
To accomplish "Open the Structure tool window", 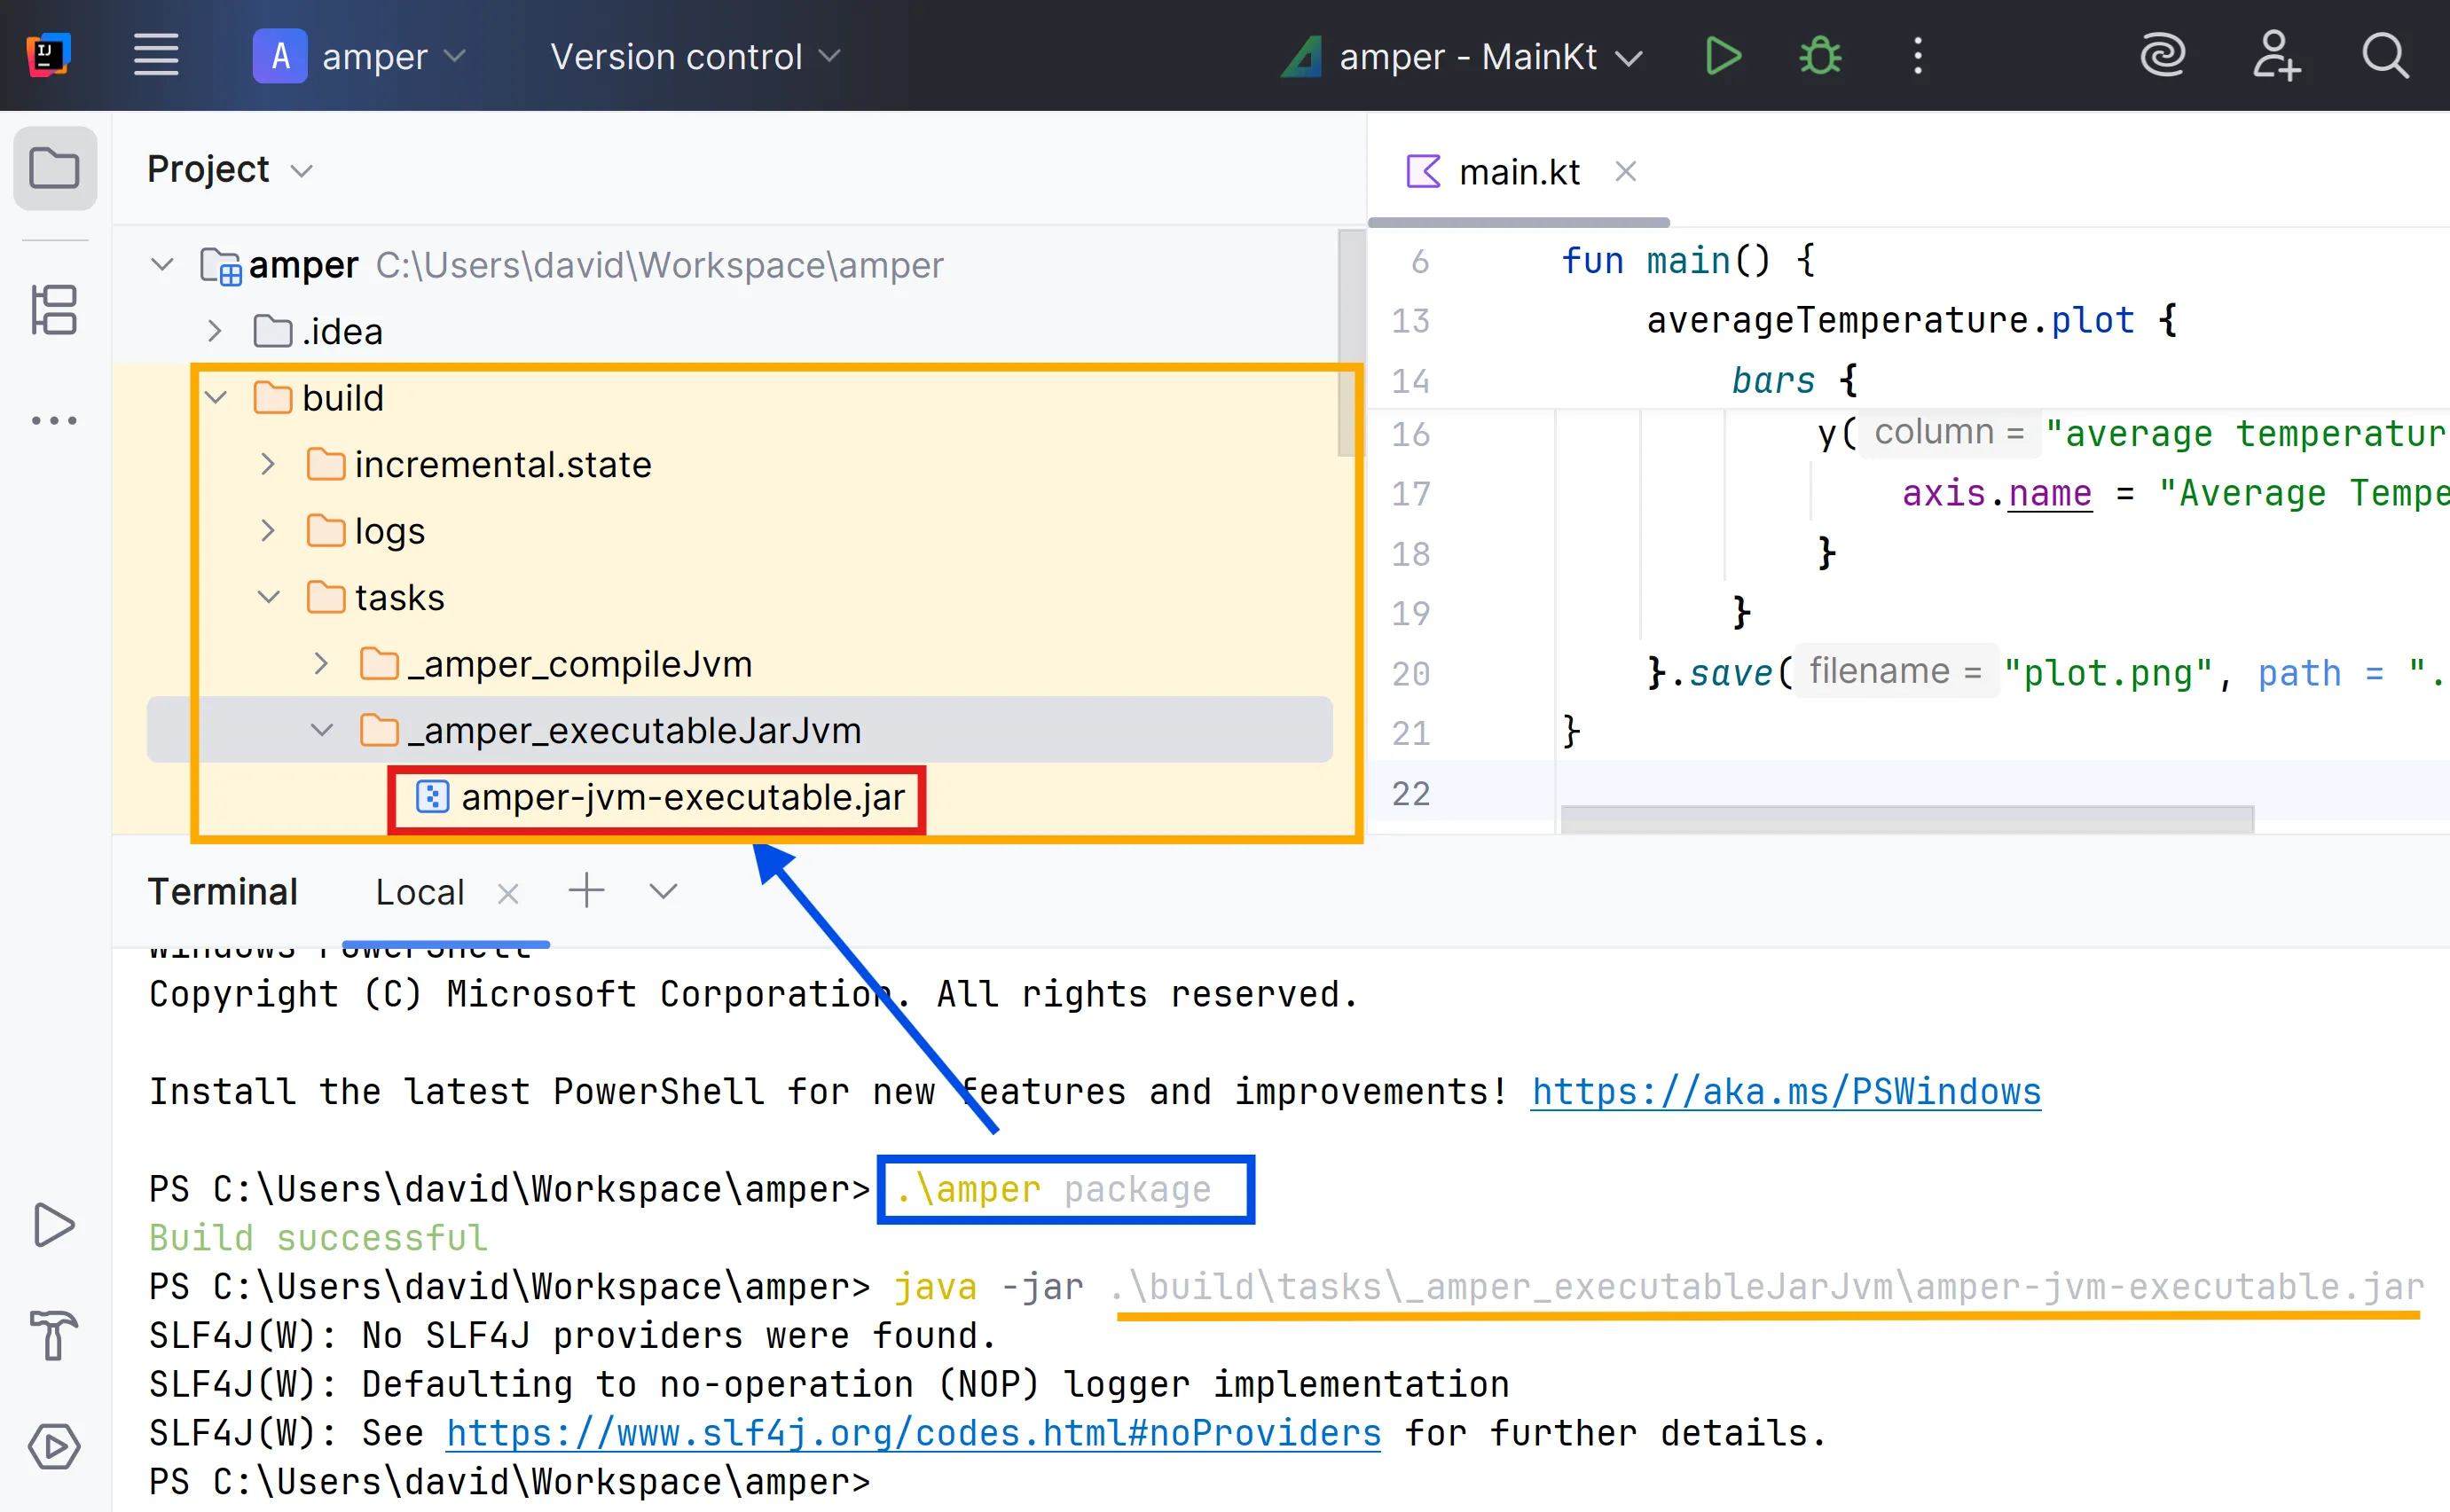I will click(x=54, y=310).
